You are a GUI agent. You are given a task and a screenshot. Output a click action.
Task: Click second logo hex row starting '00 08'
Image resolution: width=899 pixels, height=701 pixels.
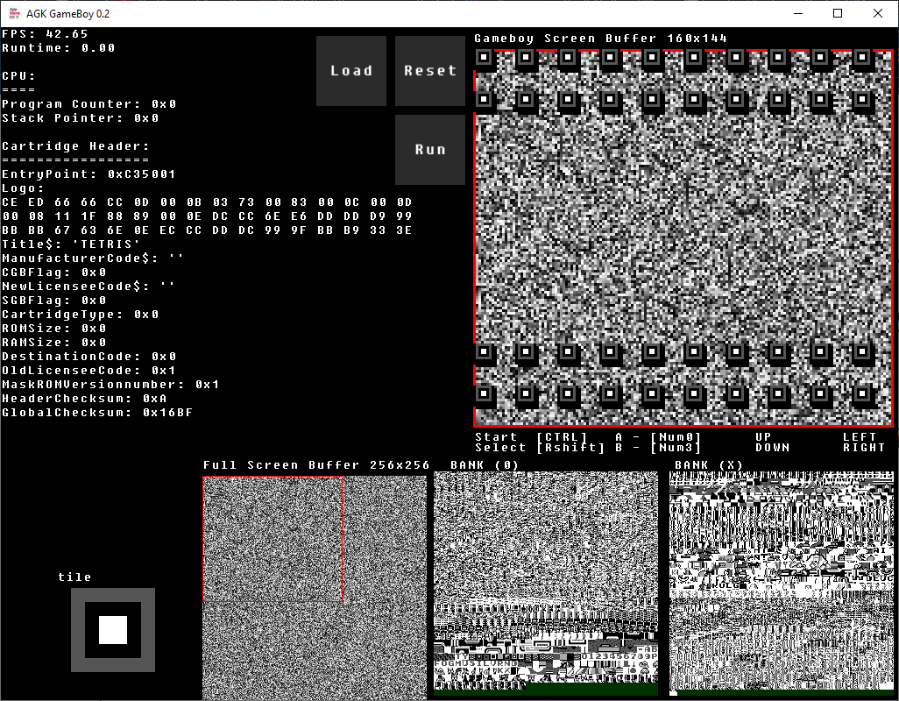point(207,216)
